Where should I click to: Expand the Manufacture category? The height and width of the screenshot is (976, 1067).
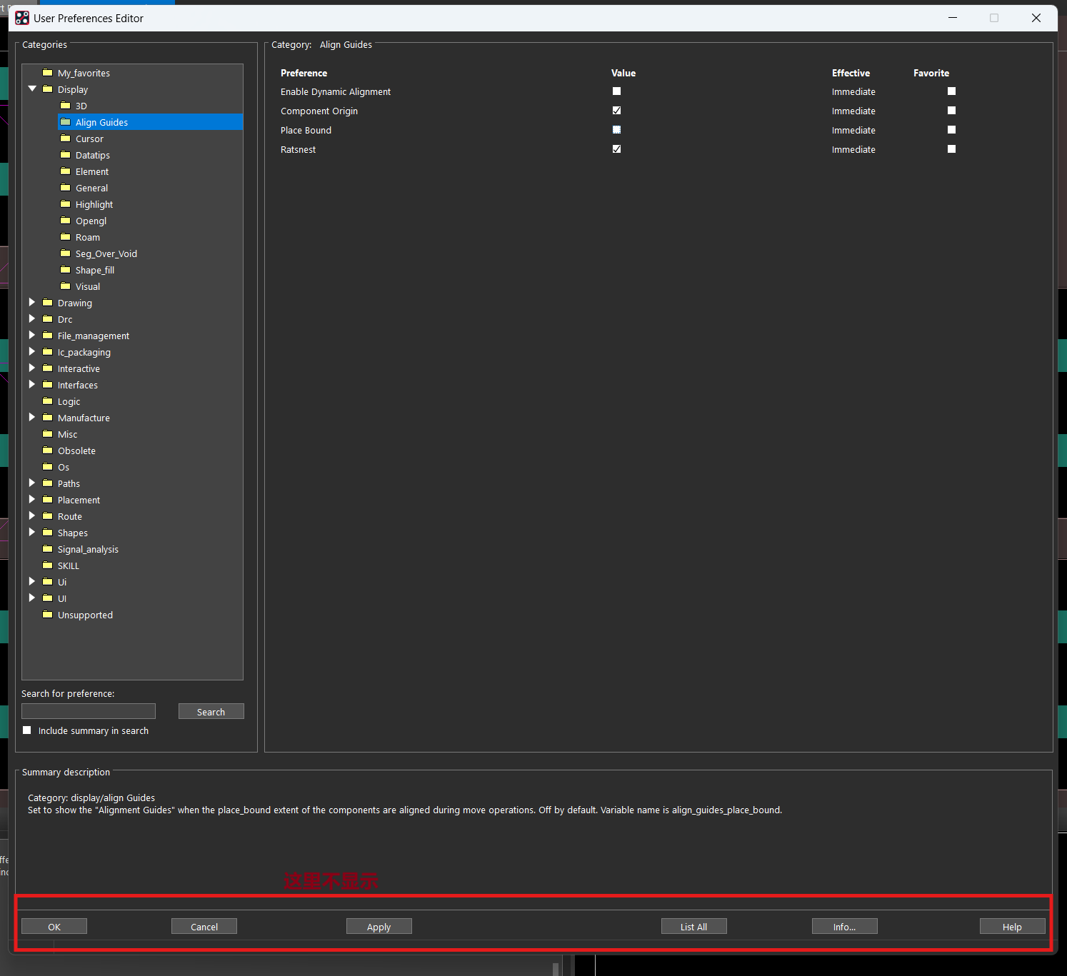(x=32, y=417)
